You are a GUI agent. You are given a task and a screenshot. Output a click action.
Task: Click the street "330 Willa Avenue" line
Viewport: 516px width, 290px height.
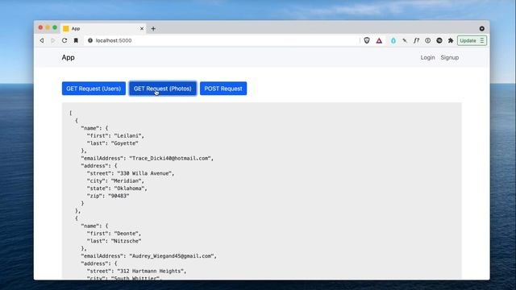(x=131, y=173)
